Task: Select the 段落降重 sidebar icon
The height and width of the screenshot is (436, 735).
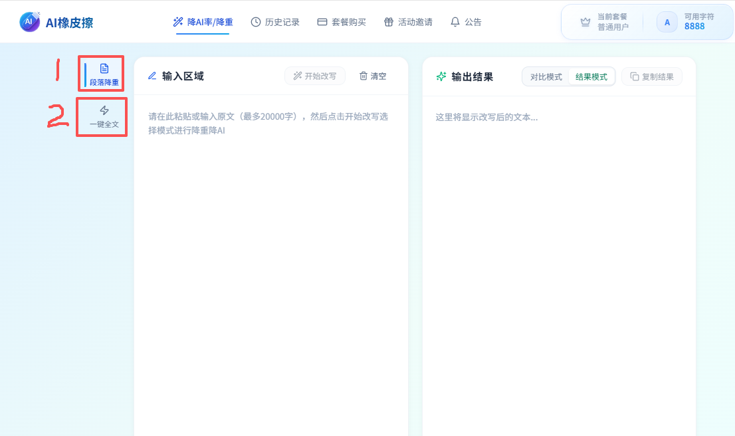Action: 104,68
